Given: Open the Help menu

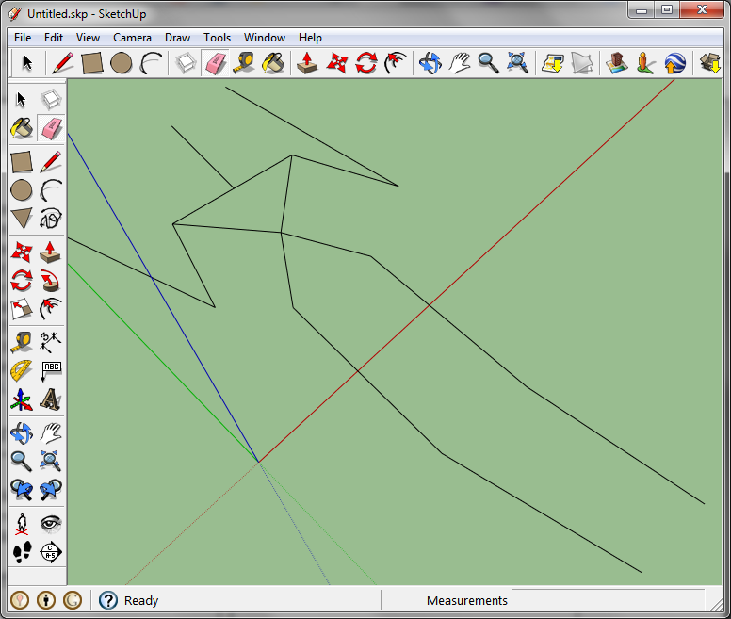Looking at the screenshot, I should pyautogui.click(x=310, y=38).
